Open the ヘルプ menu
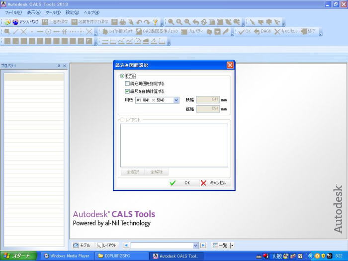The height and width of the screenshot is (261, 348). (x=91, y=12)
